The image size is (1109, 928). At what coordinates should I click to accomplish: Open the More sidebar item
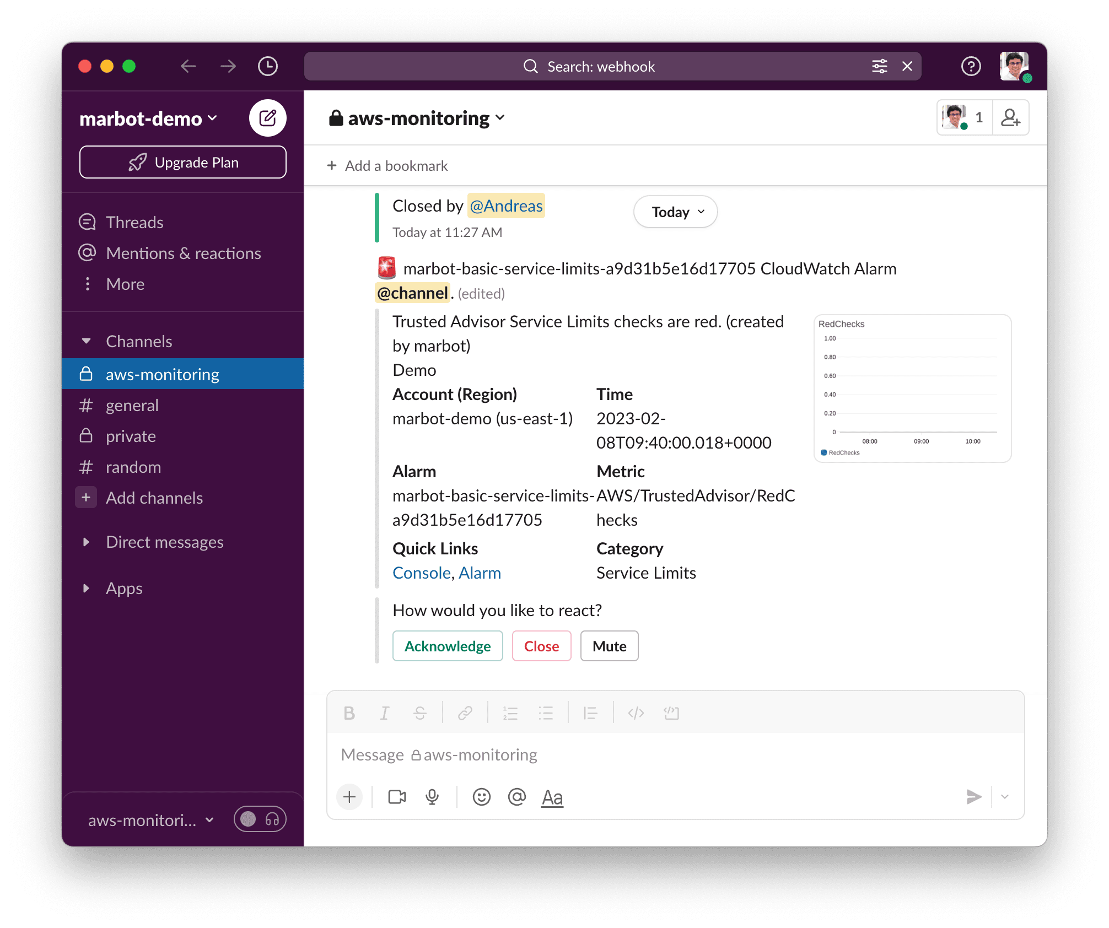(183, 284)
